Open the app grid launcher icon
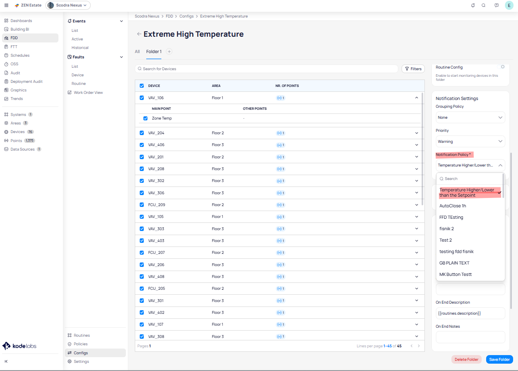 [6, 5]
